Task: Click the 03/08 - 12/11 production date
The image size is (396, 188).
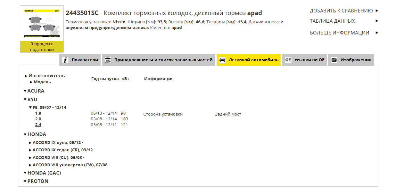Action: [104, 125]
